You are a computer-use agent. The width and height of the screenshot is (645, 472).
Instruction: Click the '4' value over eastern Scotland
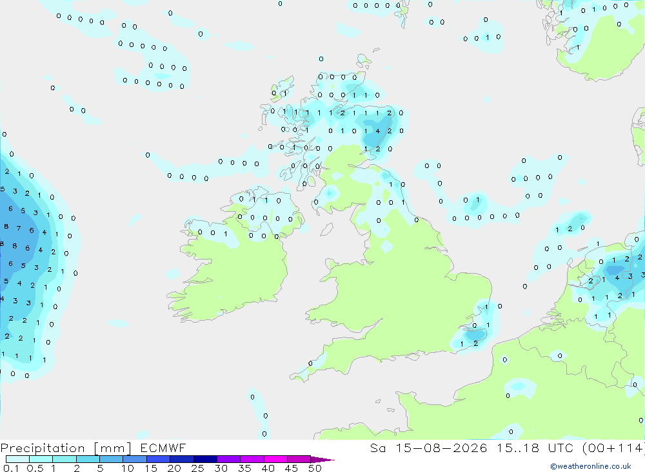(378, 131)
